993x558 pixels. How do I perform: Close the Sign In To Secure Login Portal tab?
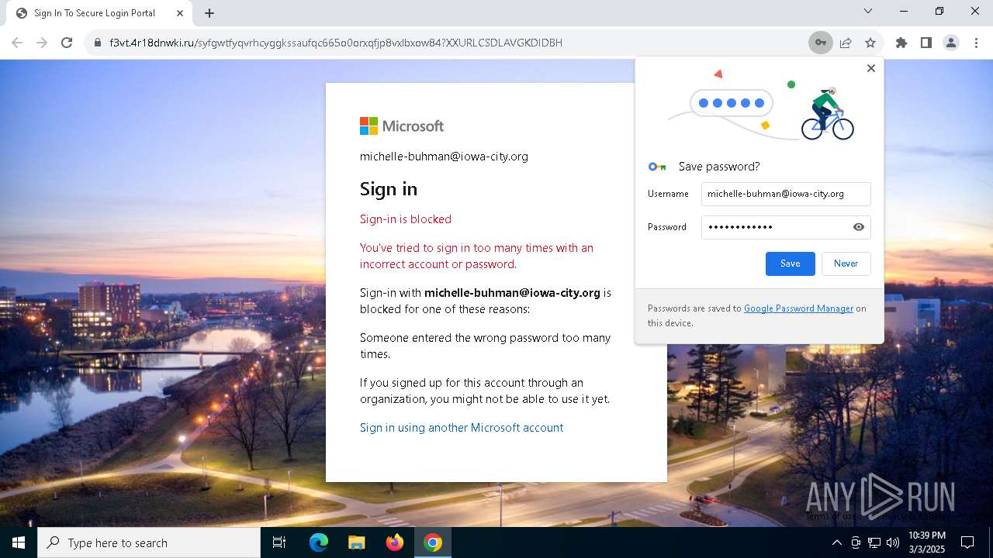click(180, 13)
